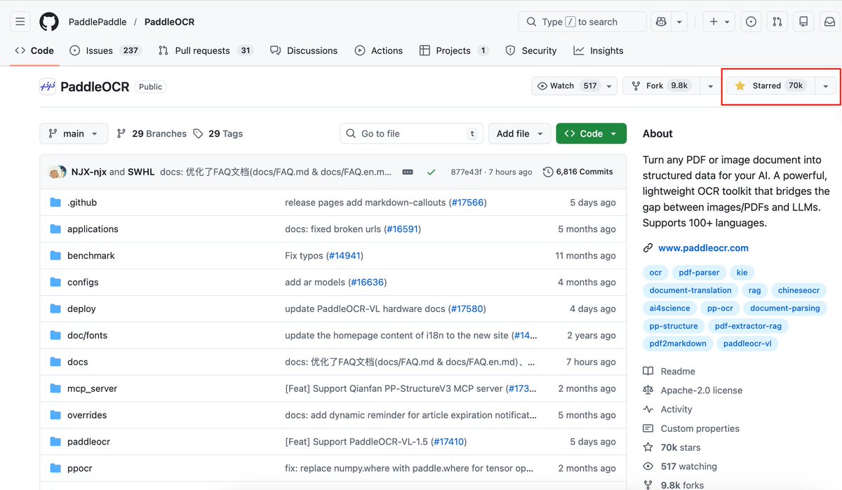Click the chineseocr topic tag
The height and width of the screenshot is (490, 842).
point(798,290)
